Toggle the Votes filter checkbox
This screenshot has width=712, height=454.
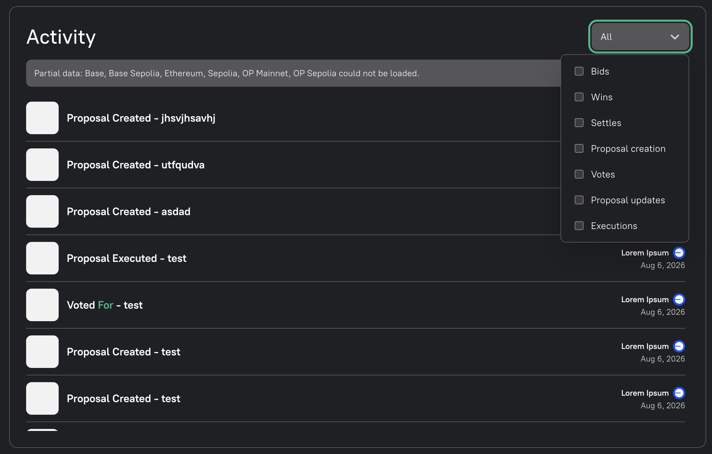point(579,174)
